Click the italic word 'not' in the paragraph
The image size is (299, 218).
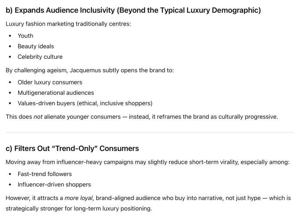38,117
